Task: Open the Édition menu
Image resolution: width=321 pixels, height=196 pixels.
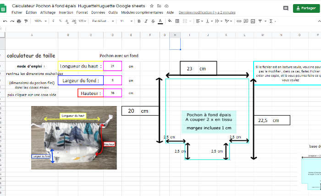Action: pyautogui.click(x=31, y=12)
